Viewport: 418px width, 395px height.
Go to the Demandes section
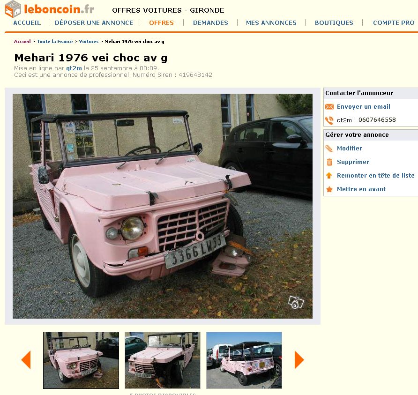pyautogui.click(x=210, y=23)
